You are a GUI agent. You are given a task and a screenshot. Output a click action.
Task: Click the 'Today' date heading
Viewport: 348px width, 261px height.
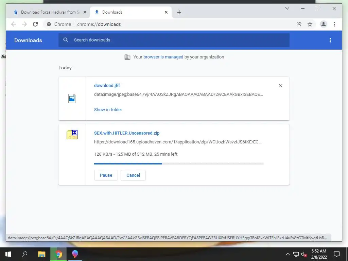pos(65,68)
